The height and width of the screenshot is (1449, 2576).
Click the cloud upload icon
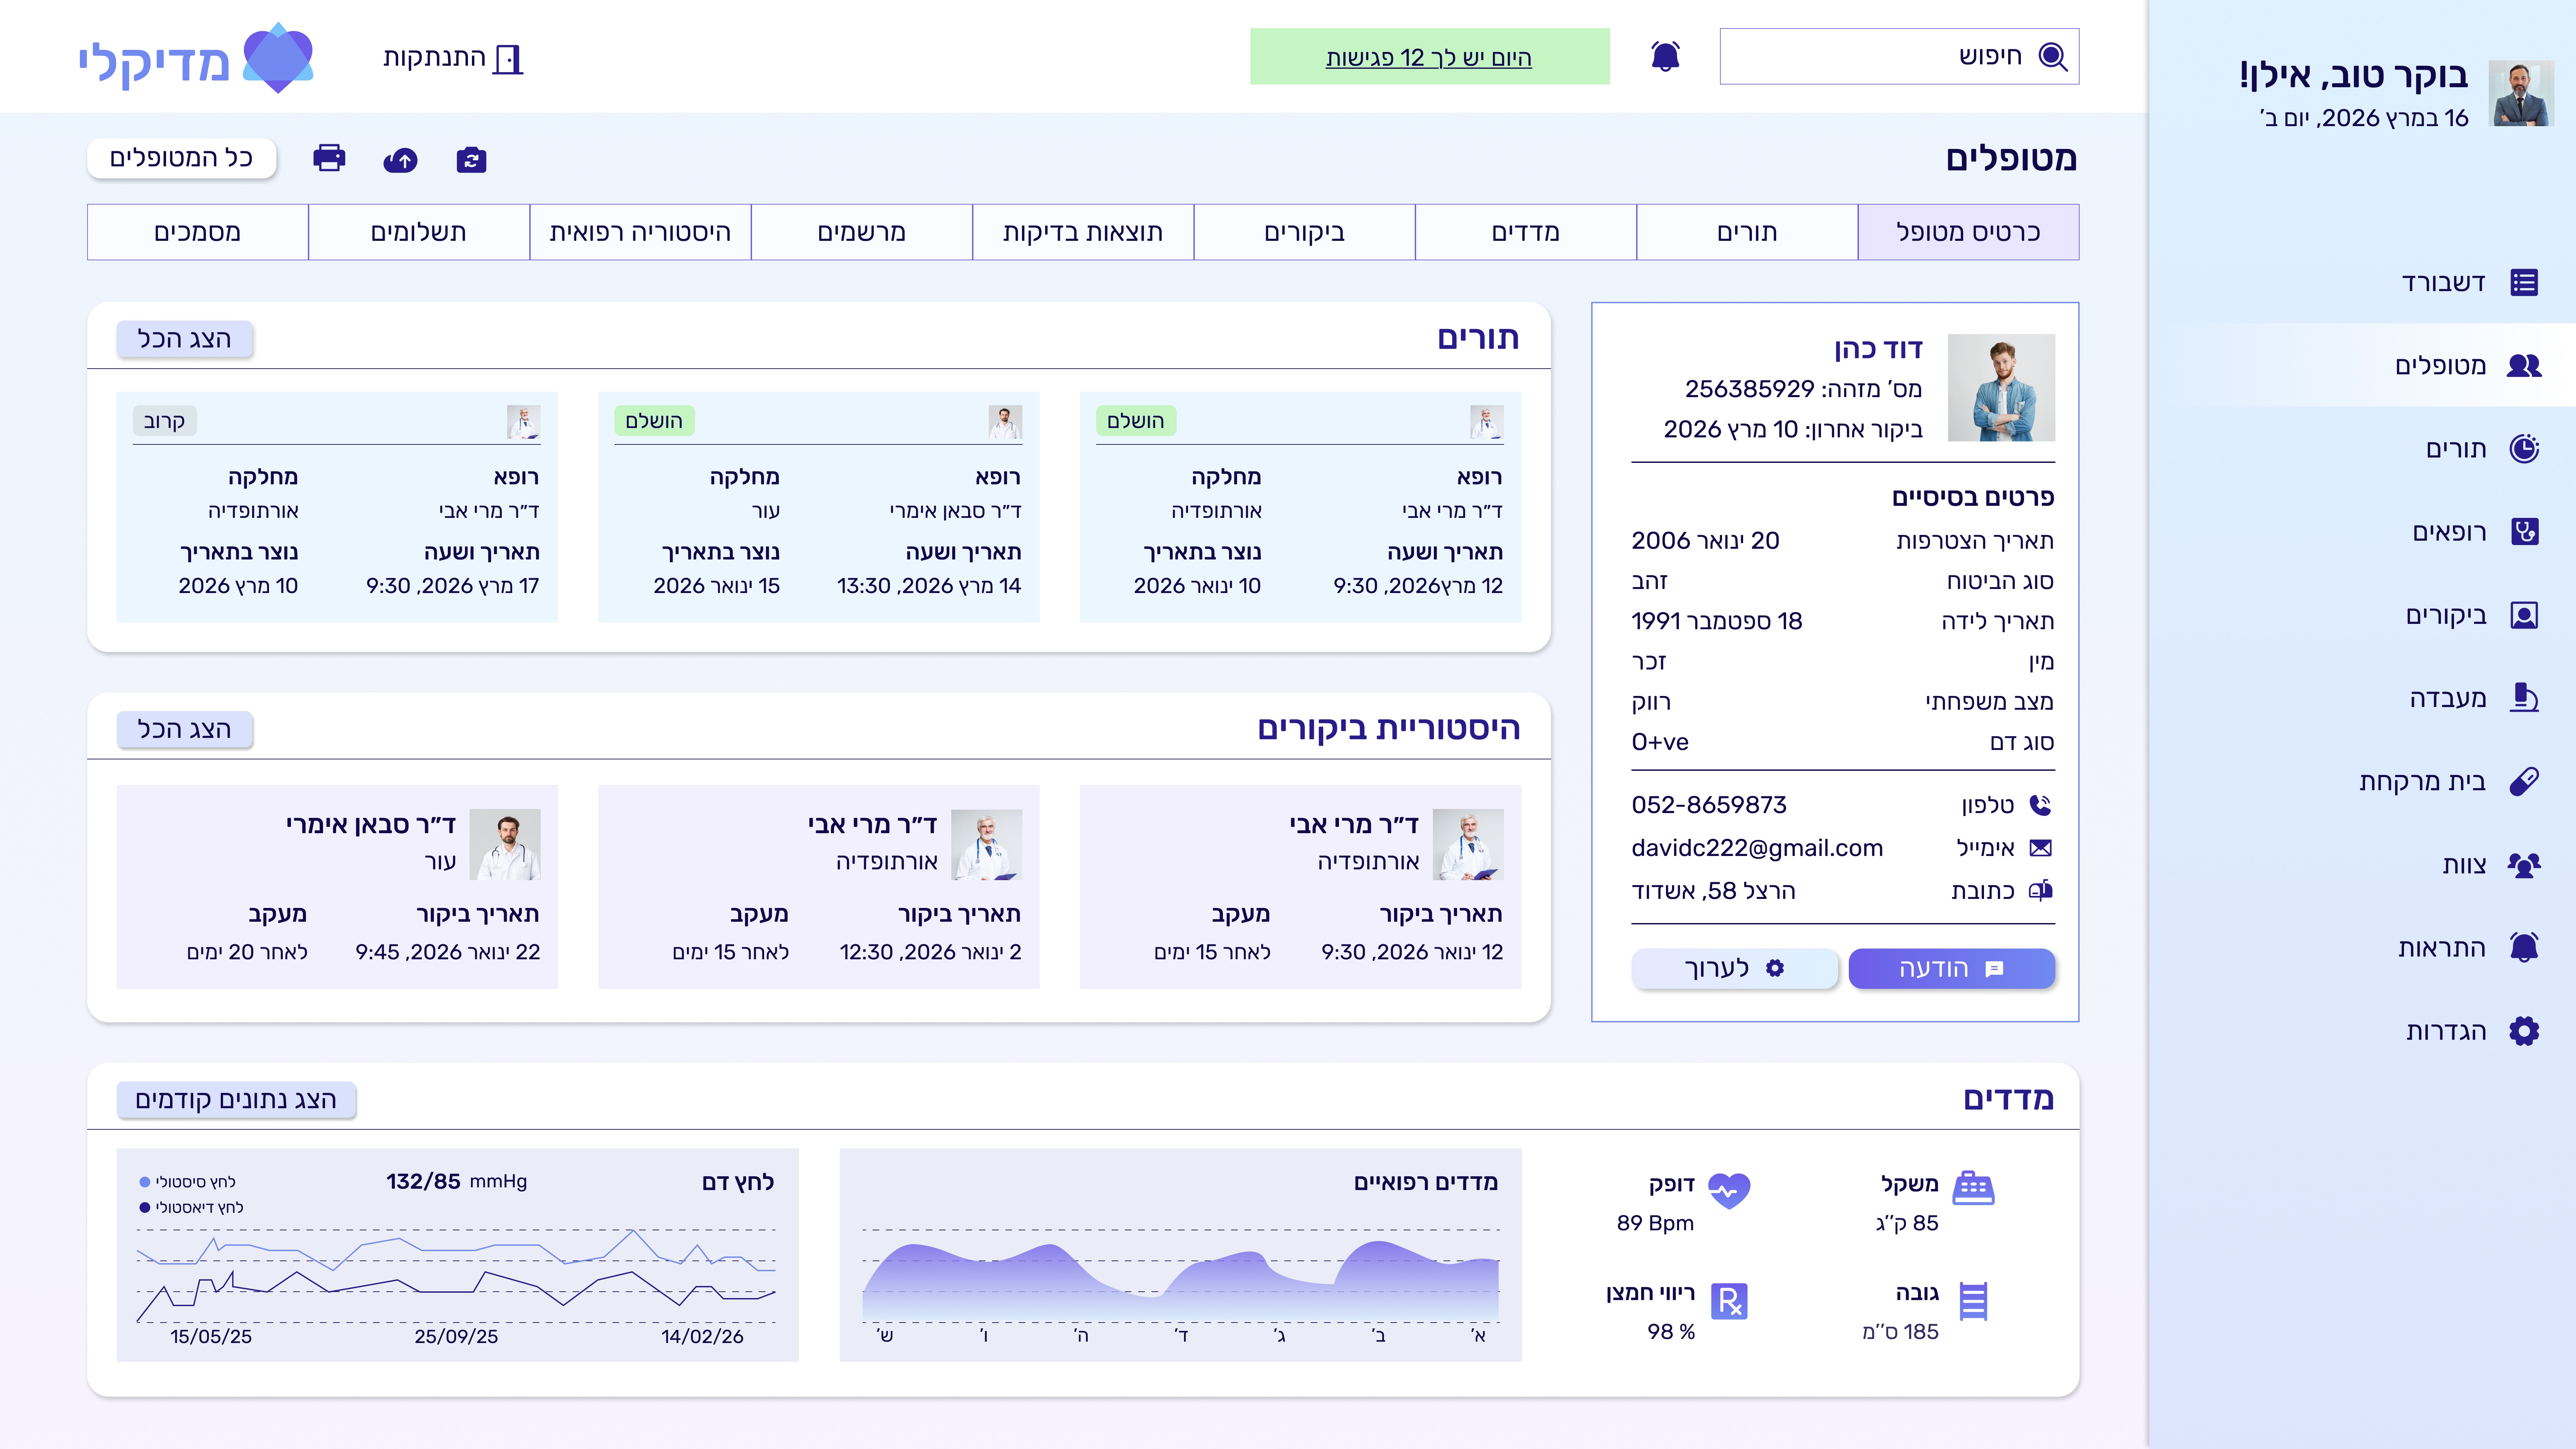click(400, 160)
